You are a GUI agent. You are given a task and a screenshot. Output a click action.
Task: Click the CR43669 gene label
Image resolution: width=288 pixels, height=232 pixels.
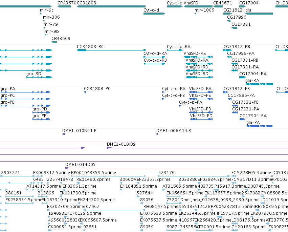[61, 38]
